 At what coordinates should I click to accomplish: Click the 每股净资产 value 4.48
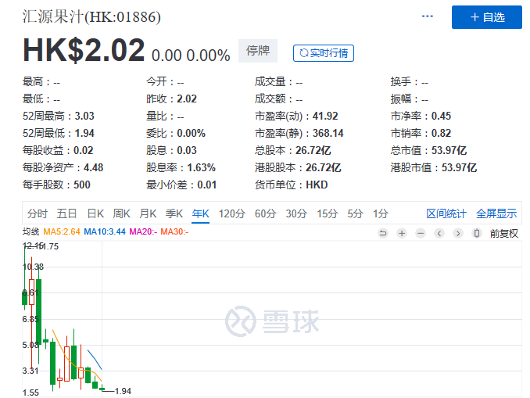click(x=93, y=167)
